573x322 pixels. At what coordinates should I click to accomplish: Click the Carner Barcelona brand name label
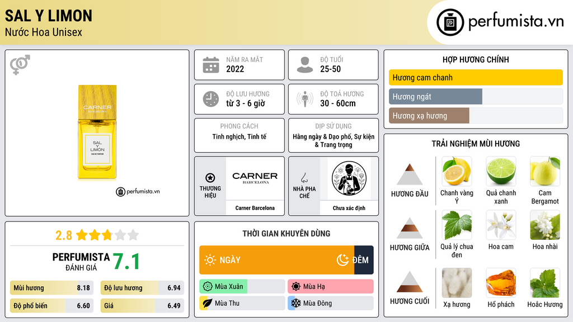point(255,208)
